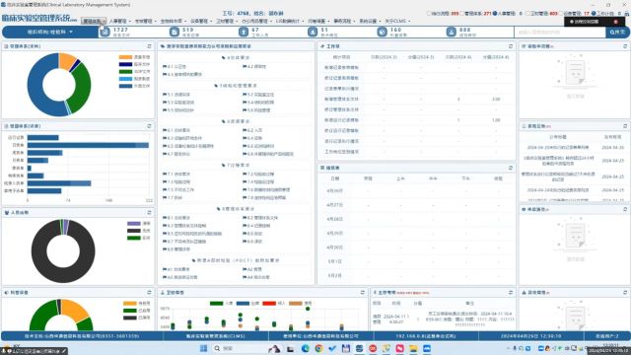Toggle the first radio option before red 555
The height and width of the screenshot is (355, 631).
[x=429, y=13]
